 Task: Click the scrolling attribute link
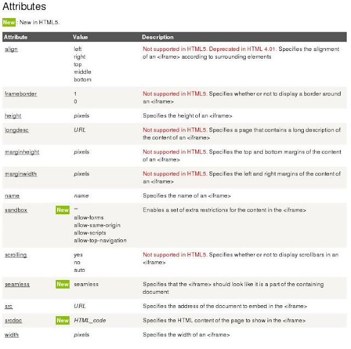16,255
